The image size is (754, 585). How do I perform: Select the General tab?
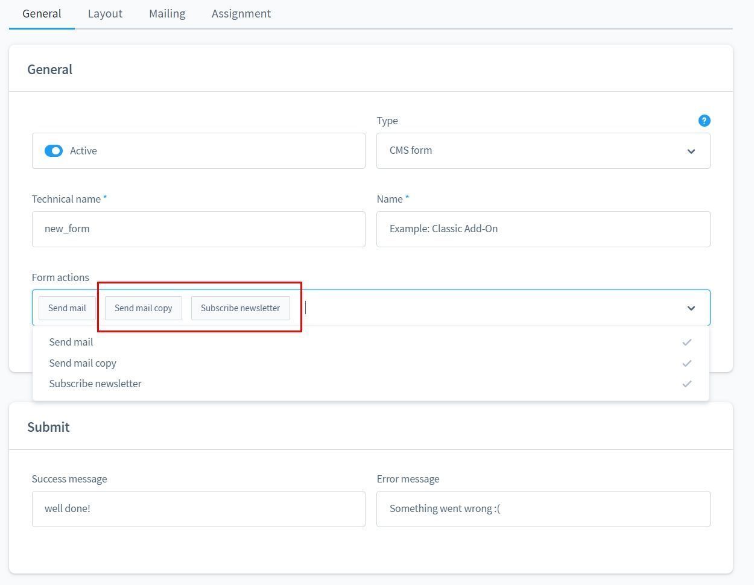pyautogui.click(x=42, y=13)
